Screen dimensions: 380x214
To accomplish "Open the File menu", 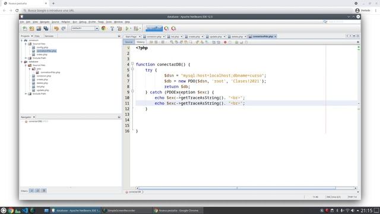I will click(22, 22).
